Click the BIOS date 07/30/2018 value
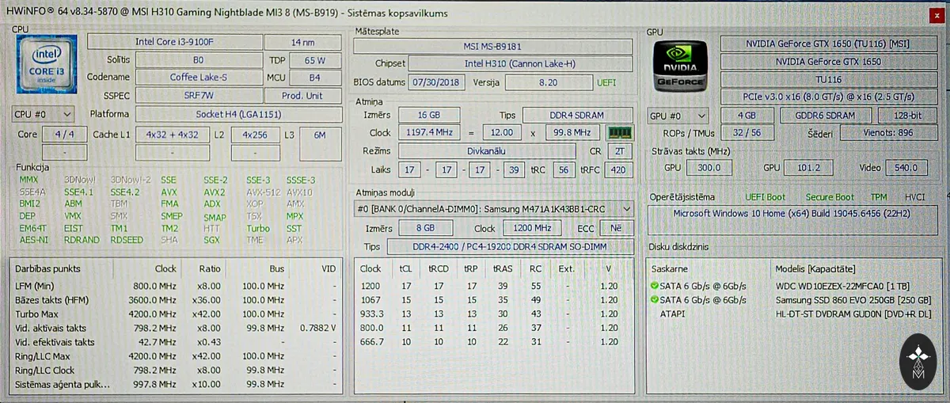This screenshot has height=403, width=950. [438, 82]
